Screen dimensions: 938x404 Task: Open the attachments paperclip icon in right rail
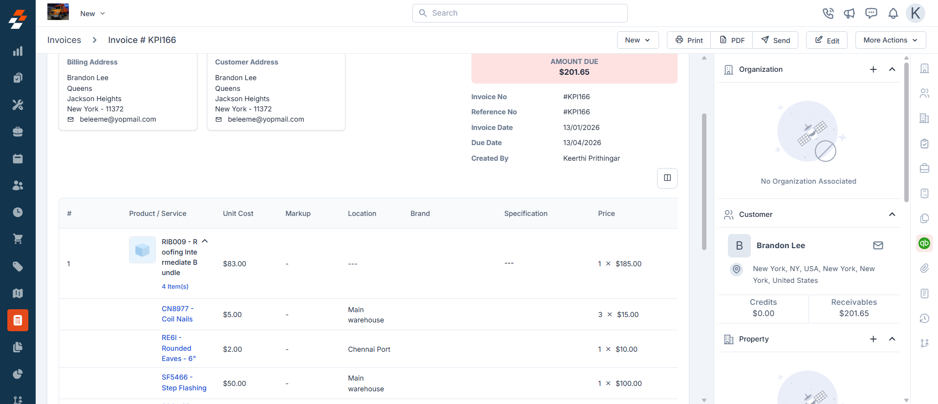click(924, 268)
